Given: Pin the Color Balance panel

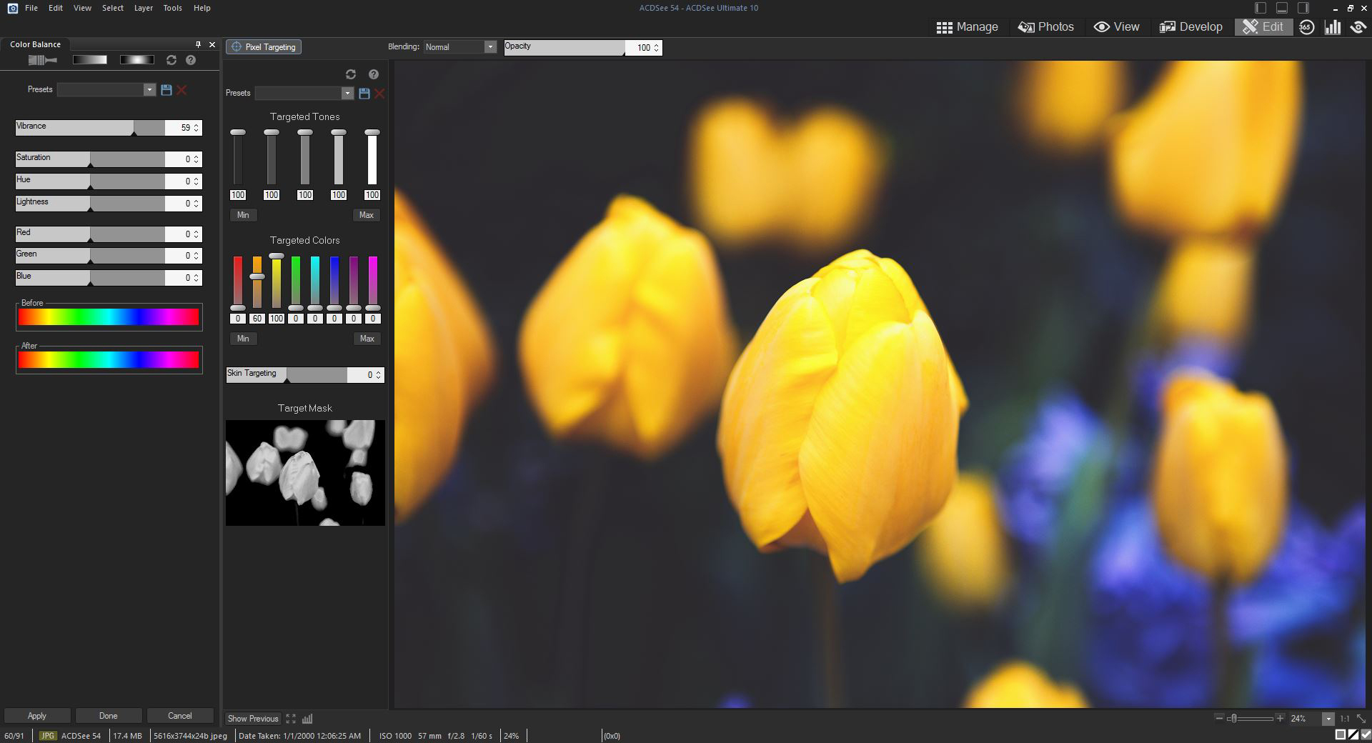Looking at the screenshot, I should click(199, 44).
